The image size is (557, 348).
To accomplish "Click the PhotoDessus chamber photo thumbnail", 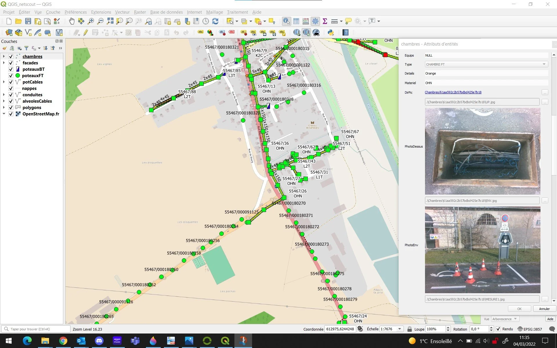I will coord(482,151).
